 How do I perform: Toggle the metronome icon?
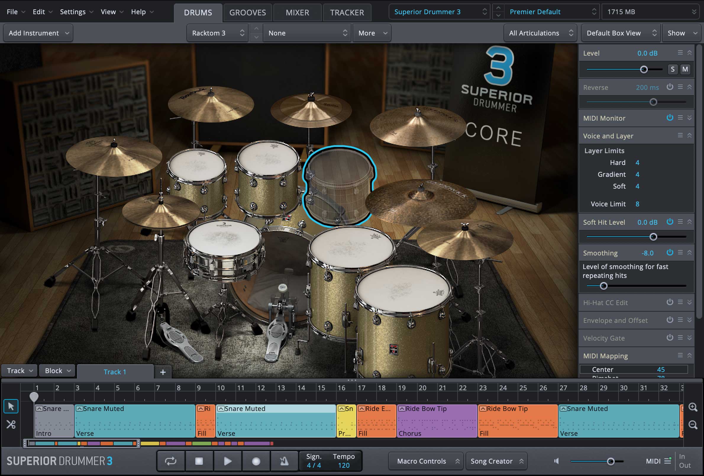click(284, 461)
